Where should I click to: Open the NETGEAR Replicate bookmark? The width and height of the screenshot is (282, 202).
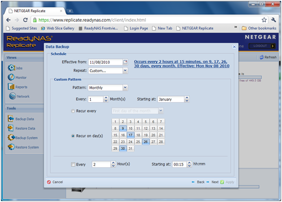195,28
